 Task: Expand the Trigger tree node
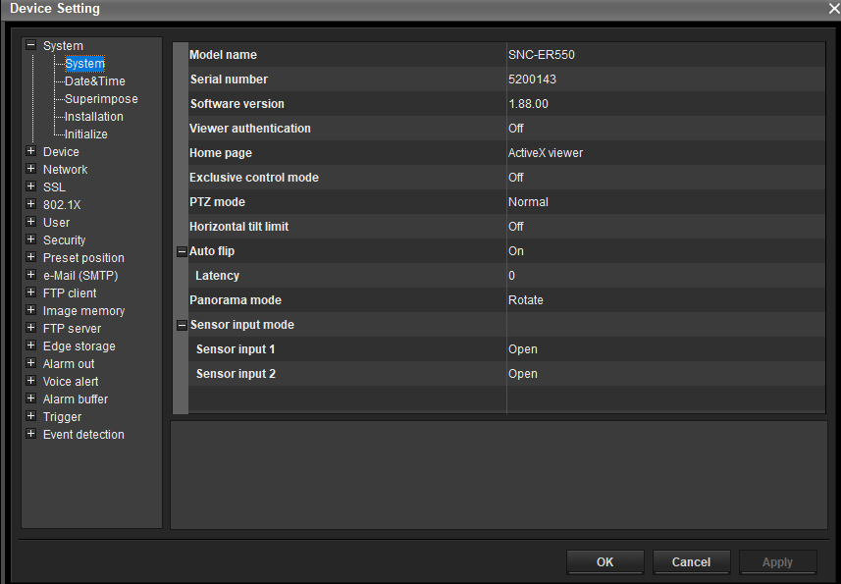tap(30, 417)
